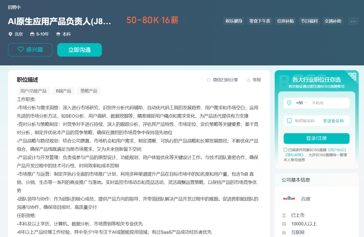Open the 用户协议 link
This screenshot has width=364, height=237.
(x=337, y=150)
